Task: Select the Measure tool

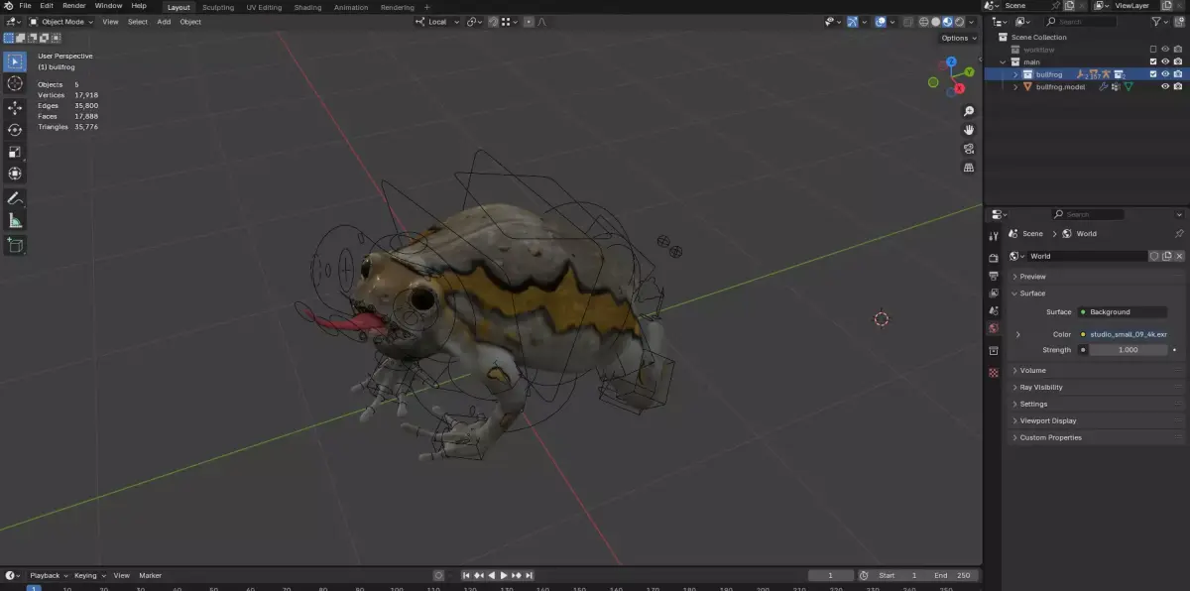Action: click(15, 220)
